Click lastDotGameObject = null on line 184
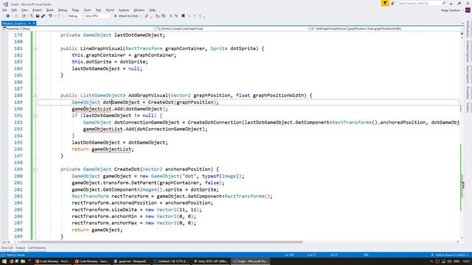This screenshot has height=265, width=472. (106, 68)
